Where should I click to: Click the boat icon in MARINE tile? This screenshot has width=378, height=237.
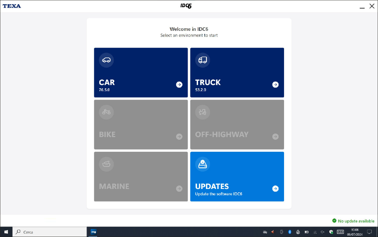click(106, 164)
